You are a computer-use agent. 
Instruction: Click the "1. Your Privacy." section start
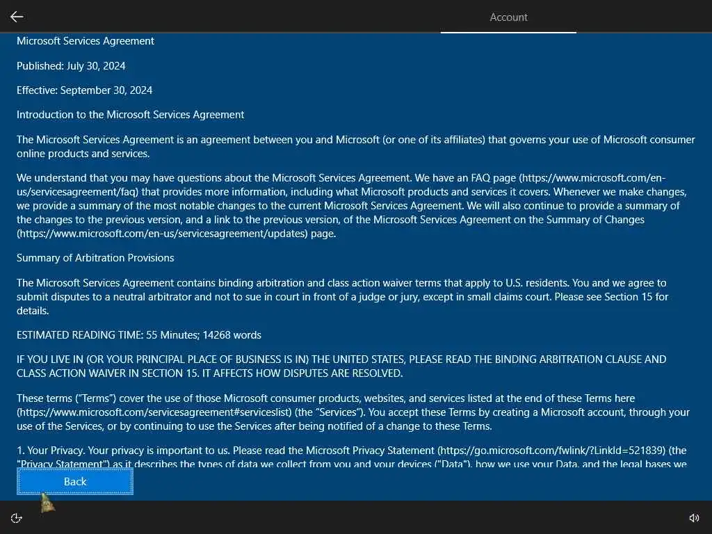pos(51,451)
